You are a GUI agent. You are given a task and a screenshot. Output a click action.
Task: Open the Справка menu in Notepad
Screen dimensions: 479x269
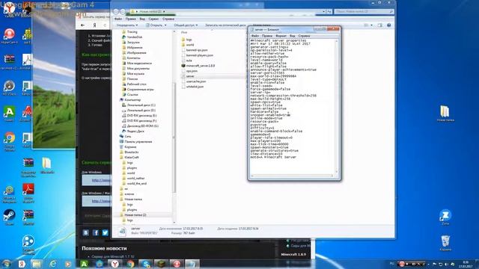click(x=304, y=36)
